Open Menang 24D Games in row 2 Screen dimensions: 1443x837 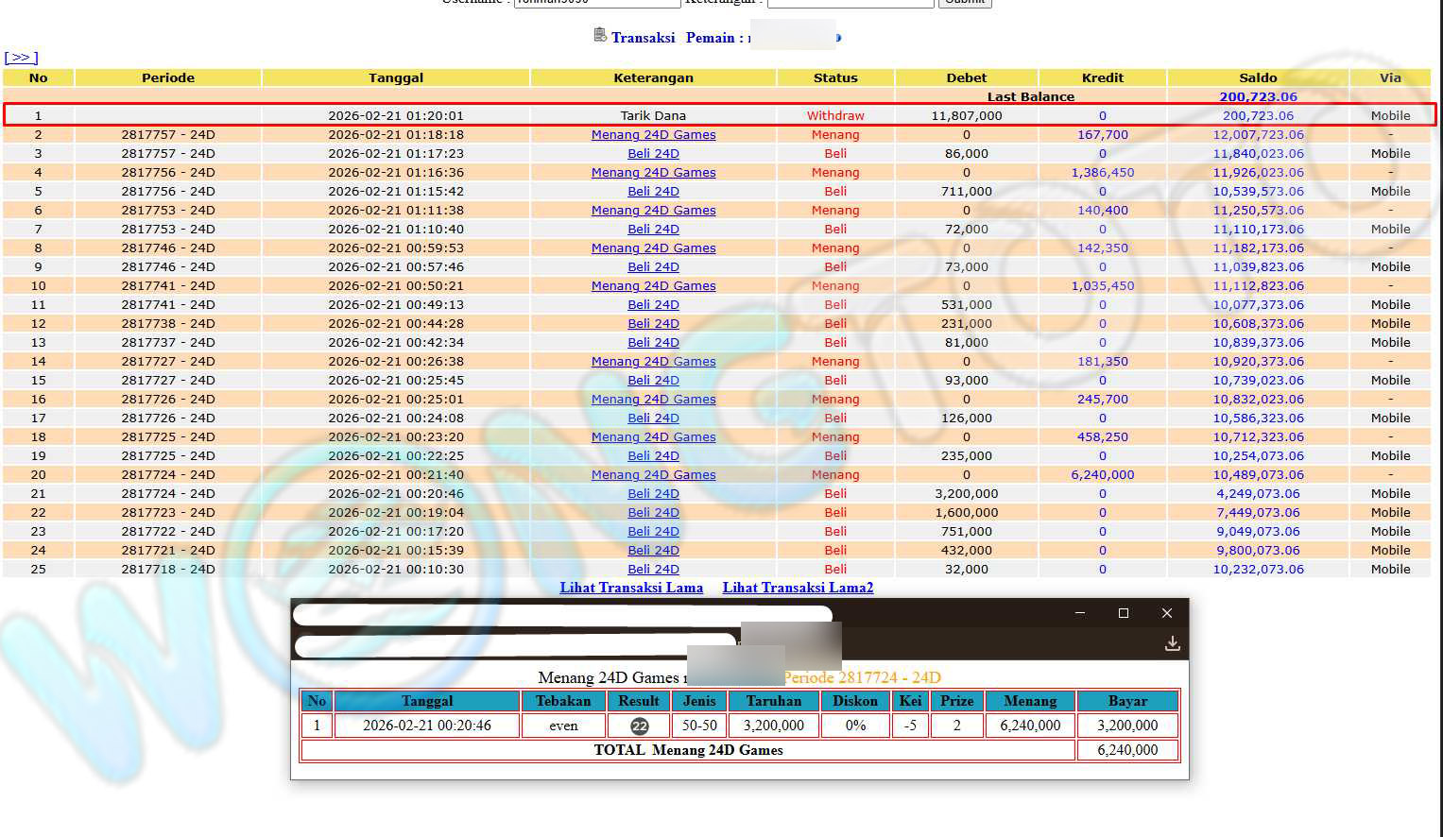pyautogui.click(x=653, y=134)
